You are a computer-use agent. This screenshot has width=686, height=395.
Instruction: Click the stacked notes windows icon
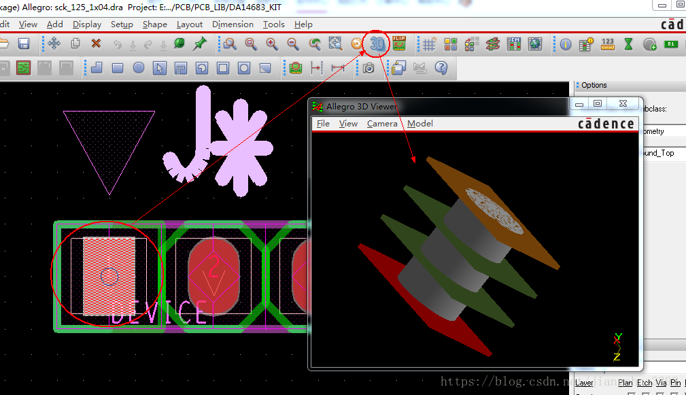(398, 68)
